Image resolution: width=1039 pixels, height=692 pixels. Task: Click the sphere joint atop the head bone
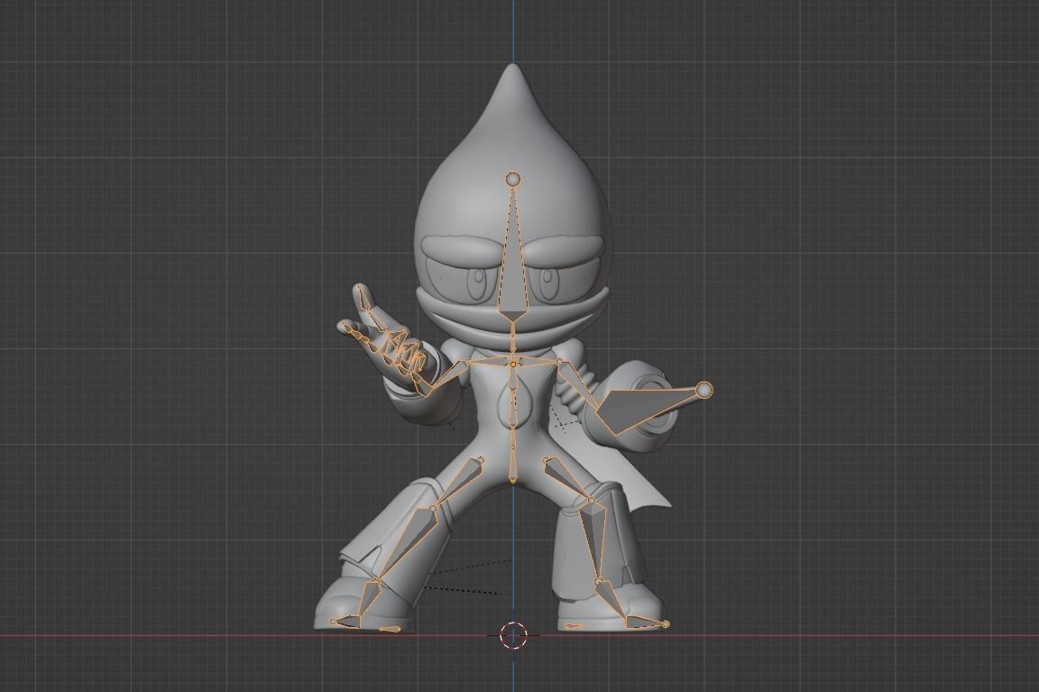[x=513, y=179]
